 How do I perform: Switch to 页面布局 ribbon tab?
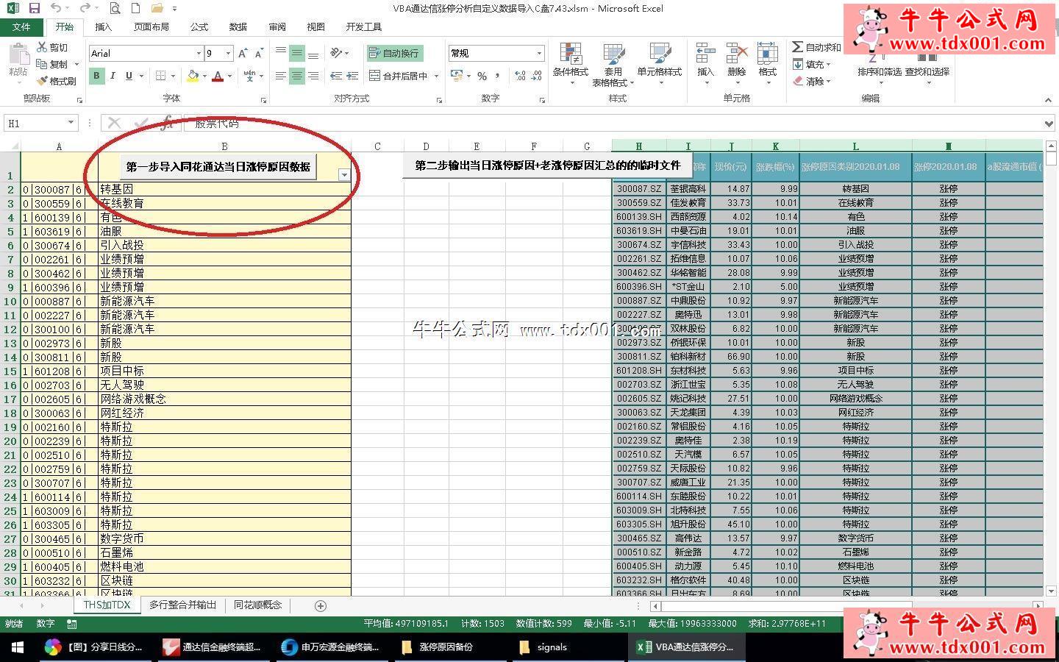click(x=151, y=26)
